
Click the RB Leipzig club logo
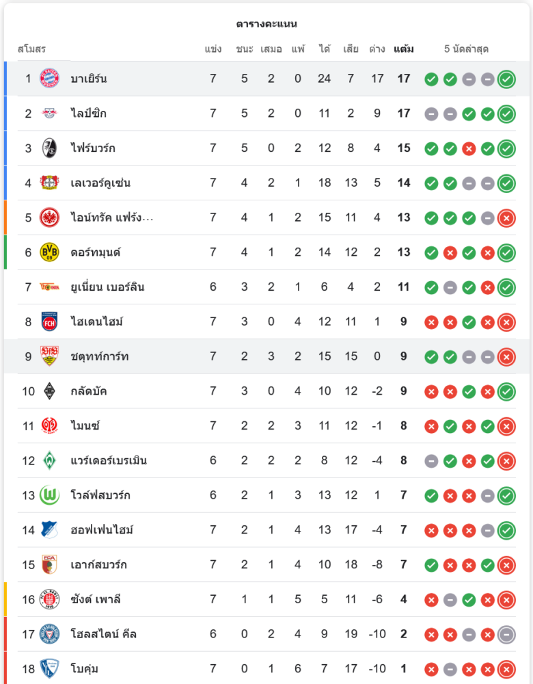pos(49,114)
